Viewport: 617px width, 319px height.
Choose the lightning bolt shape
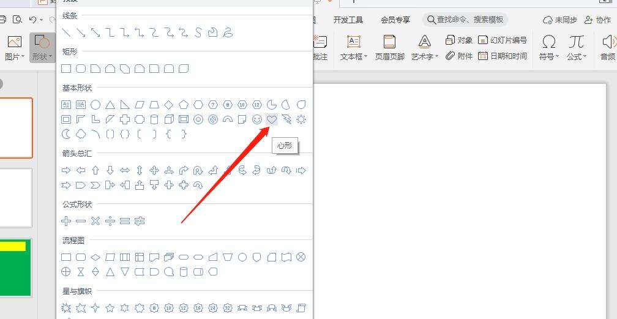[286, 119]
